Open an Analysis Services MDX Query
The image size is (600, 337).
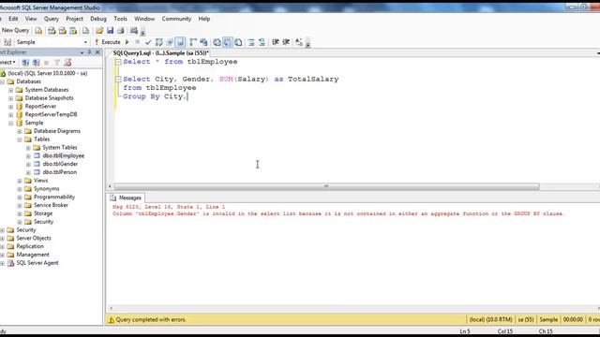tap(52, 31)
